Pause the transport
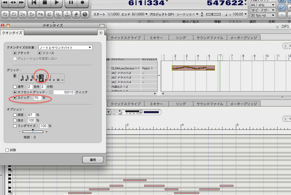This screenshot has width=291, height=195. click(x=71, y=2)
